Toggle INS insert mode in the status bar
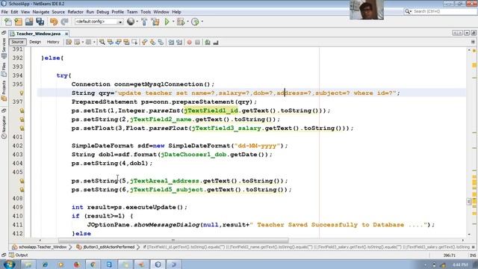 [x=473, y=256]
